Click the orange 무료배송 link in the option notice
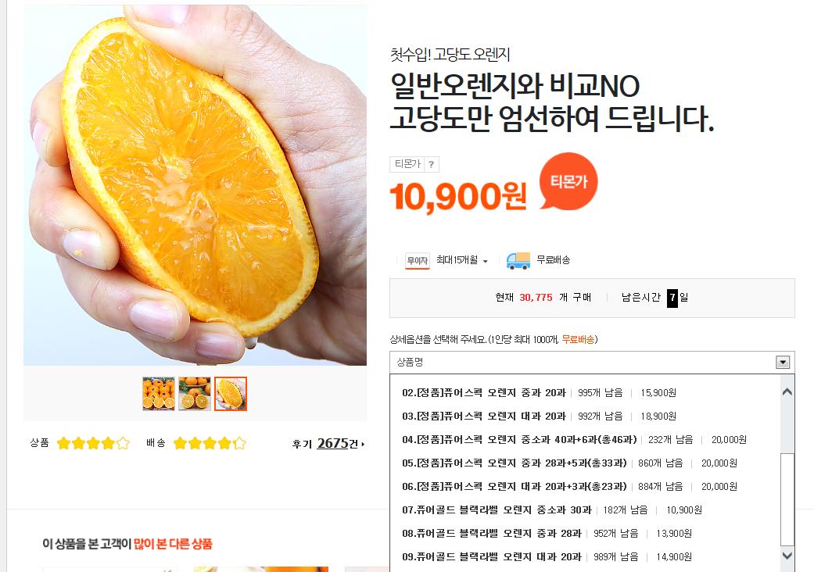This screenshot has height=572, width=814. tap(578, 340)
